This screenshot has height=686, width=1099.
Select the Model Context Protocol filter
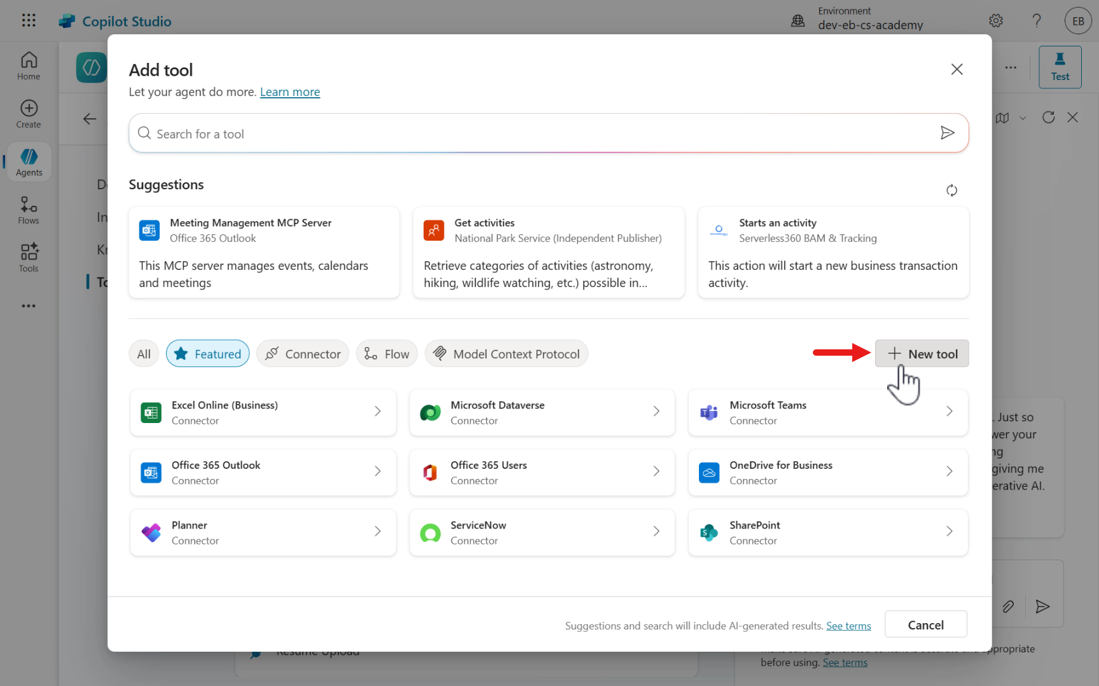point(506,354)
